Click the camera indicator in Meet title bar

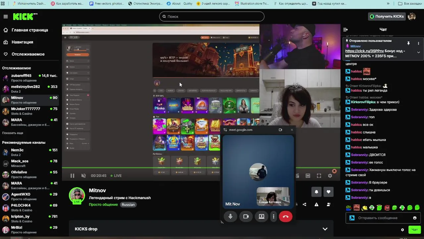(x=280, y=130)
